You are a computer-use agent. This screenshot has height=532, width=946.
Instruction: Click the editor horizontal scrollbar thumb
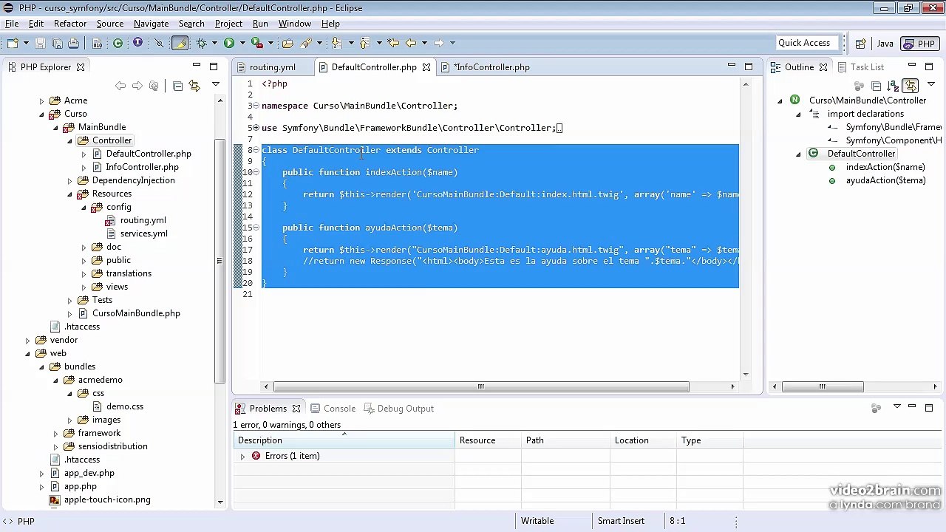click(x=481, y=386)
